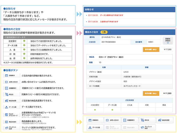Viewport: 177px width, 140px height.
Task: Click the ご入金 status column heading
Action: (x=130, y=105)
